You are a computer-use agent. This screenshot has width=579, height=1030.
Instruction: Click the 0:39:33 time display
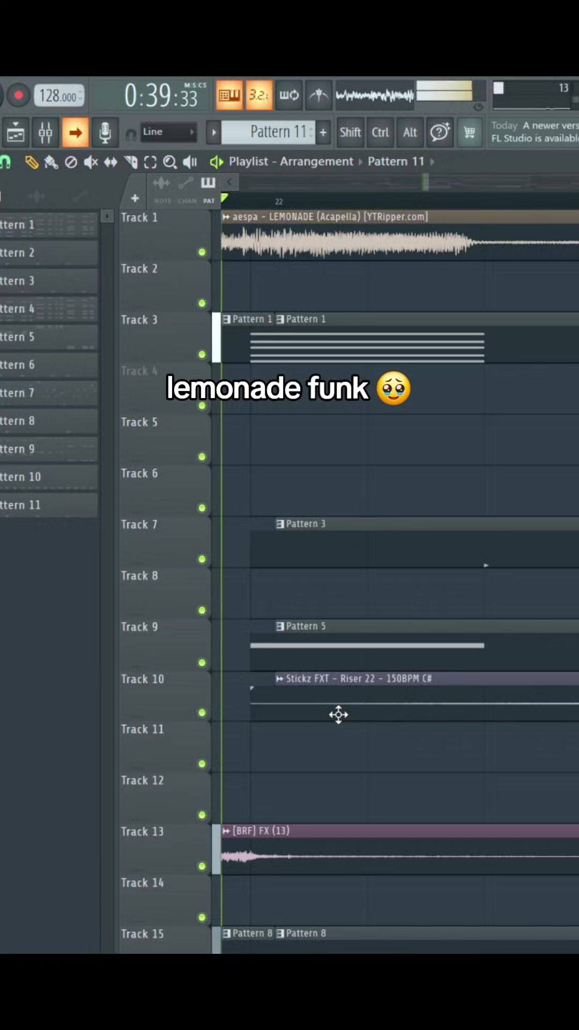tap(161, 95)
